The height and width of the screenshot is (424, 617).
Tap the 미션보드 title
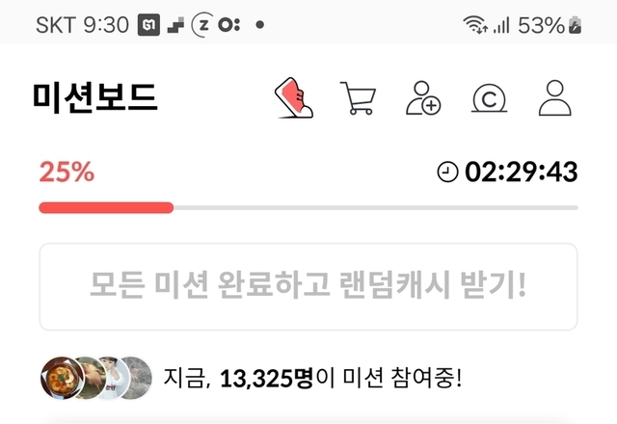click(x=94, y=97)
